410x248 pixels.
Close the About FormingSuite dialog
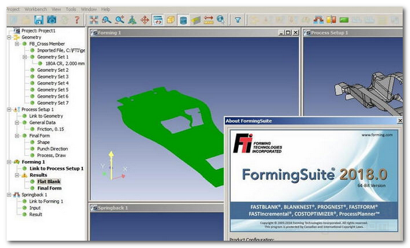point(400,121)
